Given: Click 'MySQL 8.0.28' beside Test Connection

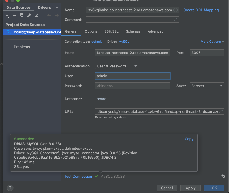Looking at the screenshot, I should 112,176.
